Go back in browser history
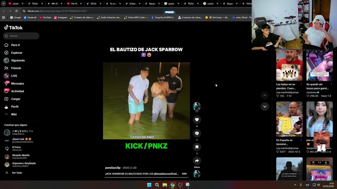This screenshot has width=337, height=189. tap(4, 11)
